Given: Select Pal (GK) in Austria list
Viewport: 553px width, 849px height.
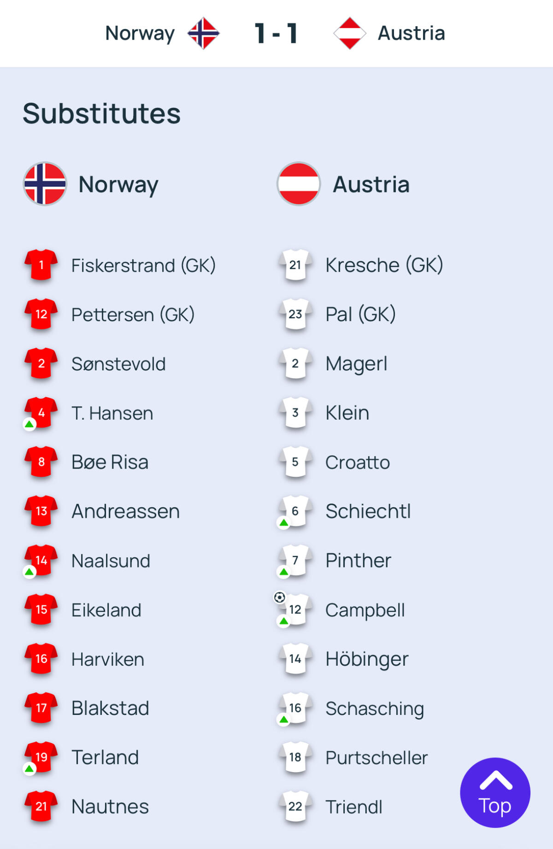Looking at the screenshot, I should click(x=360, y=315).
